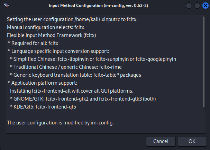Image resolution: width=210 pixels, height=150 pixels.
Task: Click the OK button
Action: pos(192,141)
